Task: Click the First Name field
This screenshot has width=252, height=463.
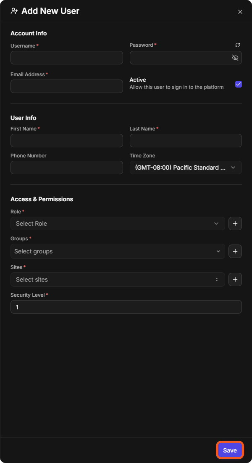Action: click(67, 141)
